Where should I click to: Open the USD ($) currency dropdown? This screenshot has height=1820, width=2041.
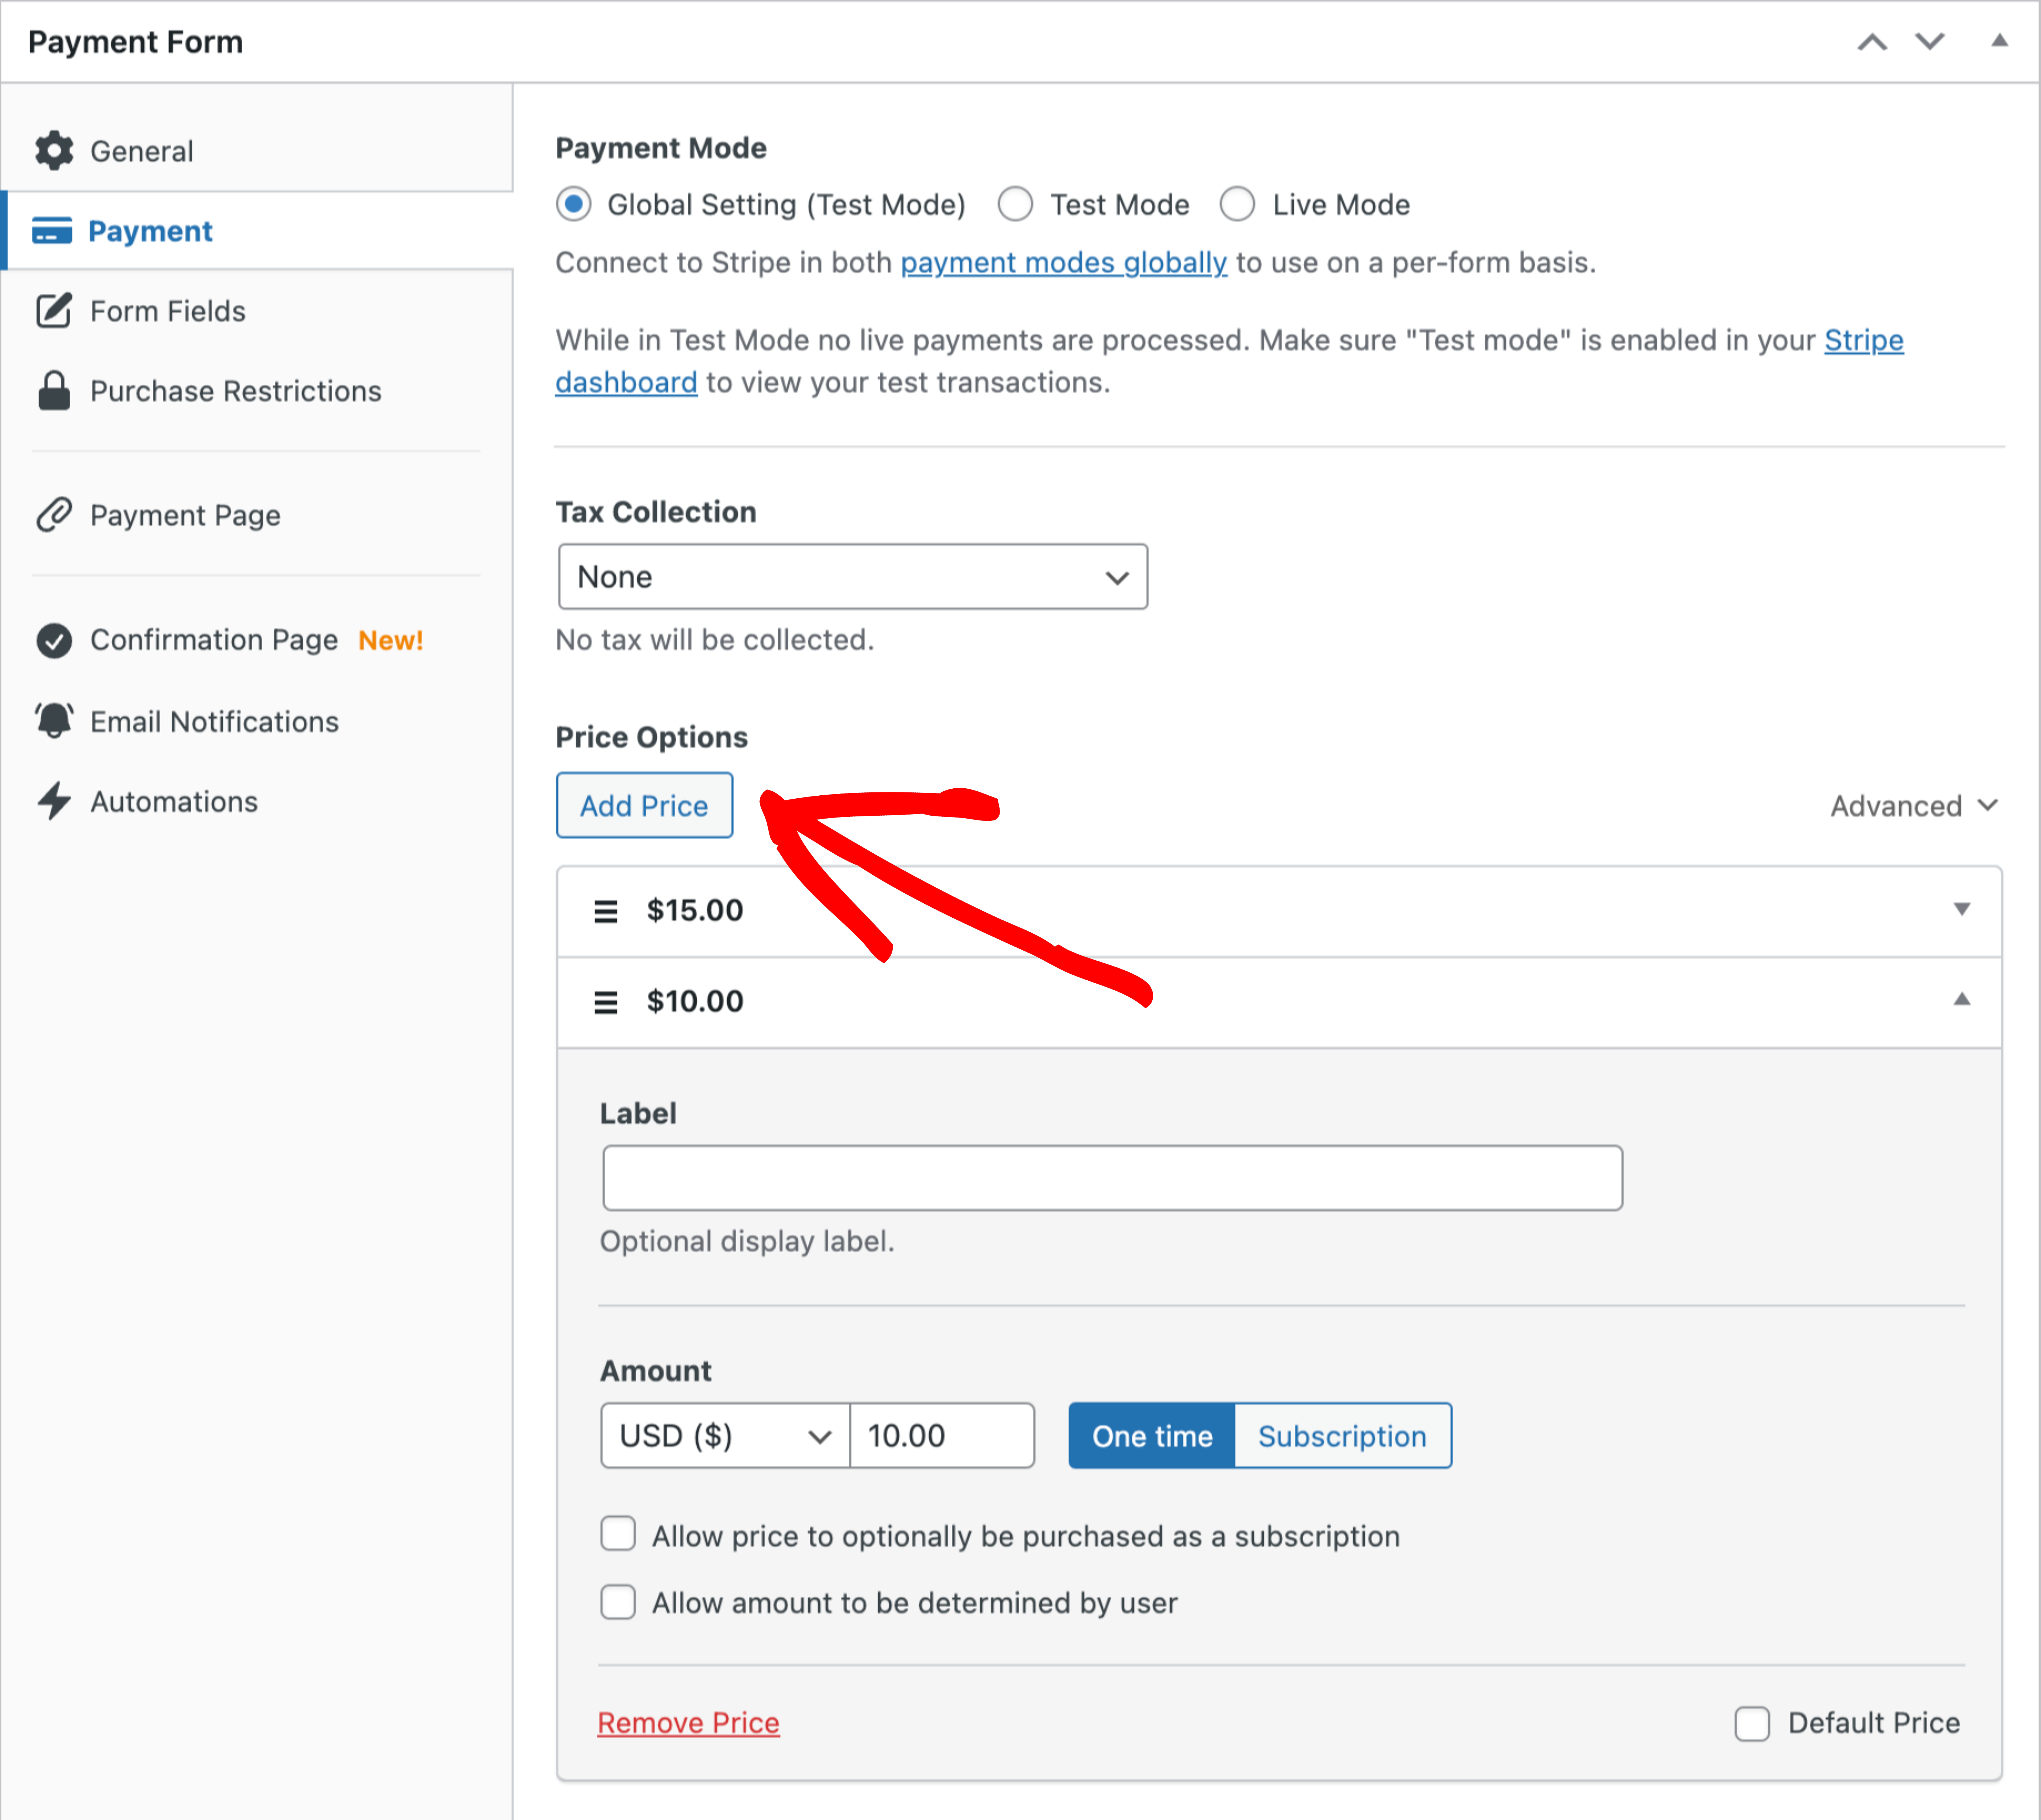coord(725,1436)
